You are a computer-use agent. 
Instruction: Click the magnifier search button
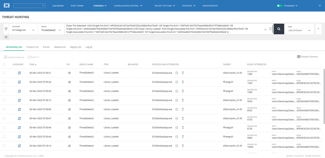tap(279, 29)
